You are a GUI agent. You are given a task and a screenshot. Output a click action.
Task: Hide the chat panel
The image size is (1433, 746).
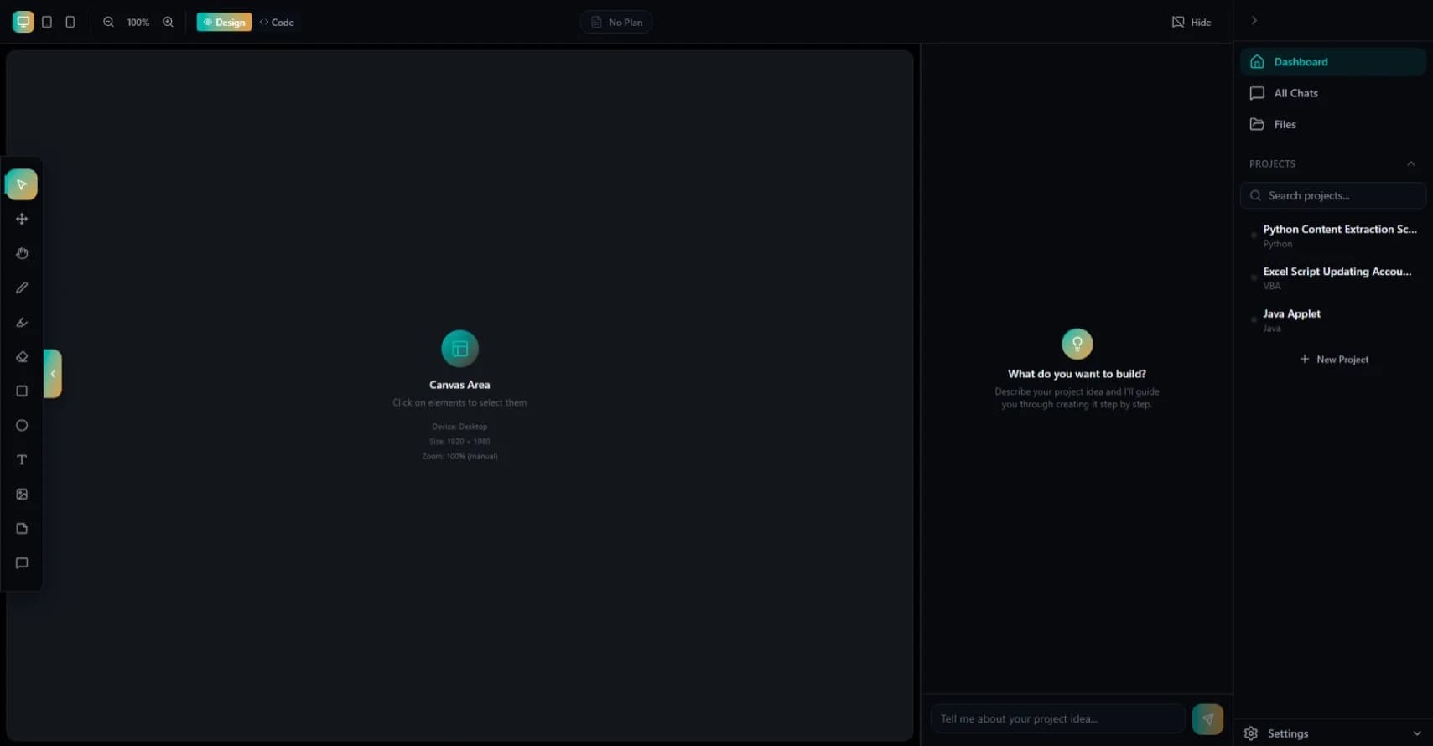tap(1191, 22)
